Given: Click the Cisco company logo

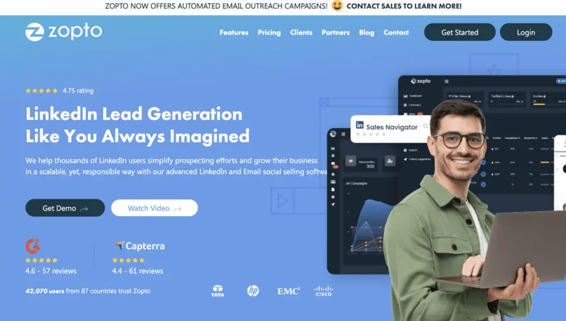Looking at the screenshot, I should pyautogui.click(x=323, y=291).
